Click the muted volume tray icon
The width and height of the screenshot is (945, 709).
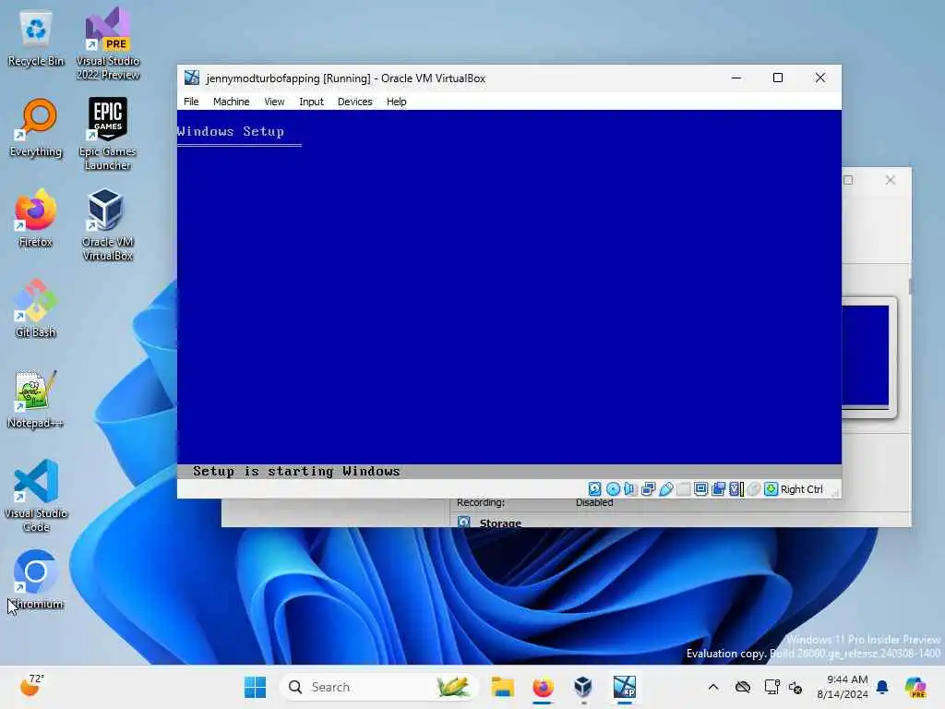795,688
